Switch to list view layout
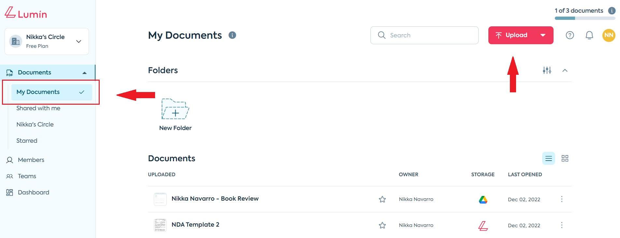620x238 pixels. pos(548,158)
